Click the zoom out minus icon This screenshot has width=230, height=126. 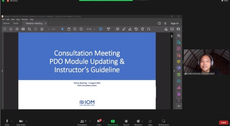pos(75,29)
